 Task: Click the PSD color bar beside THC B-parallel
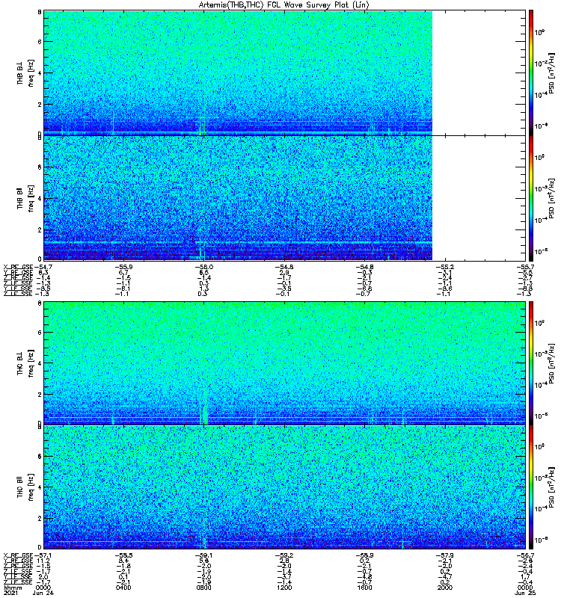(x=530, y=487)
